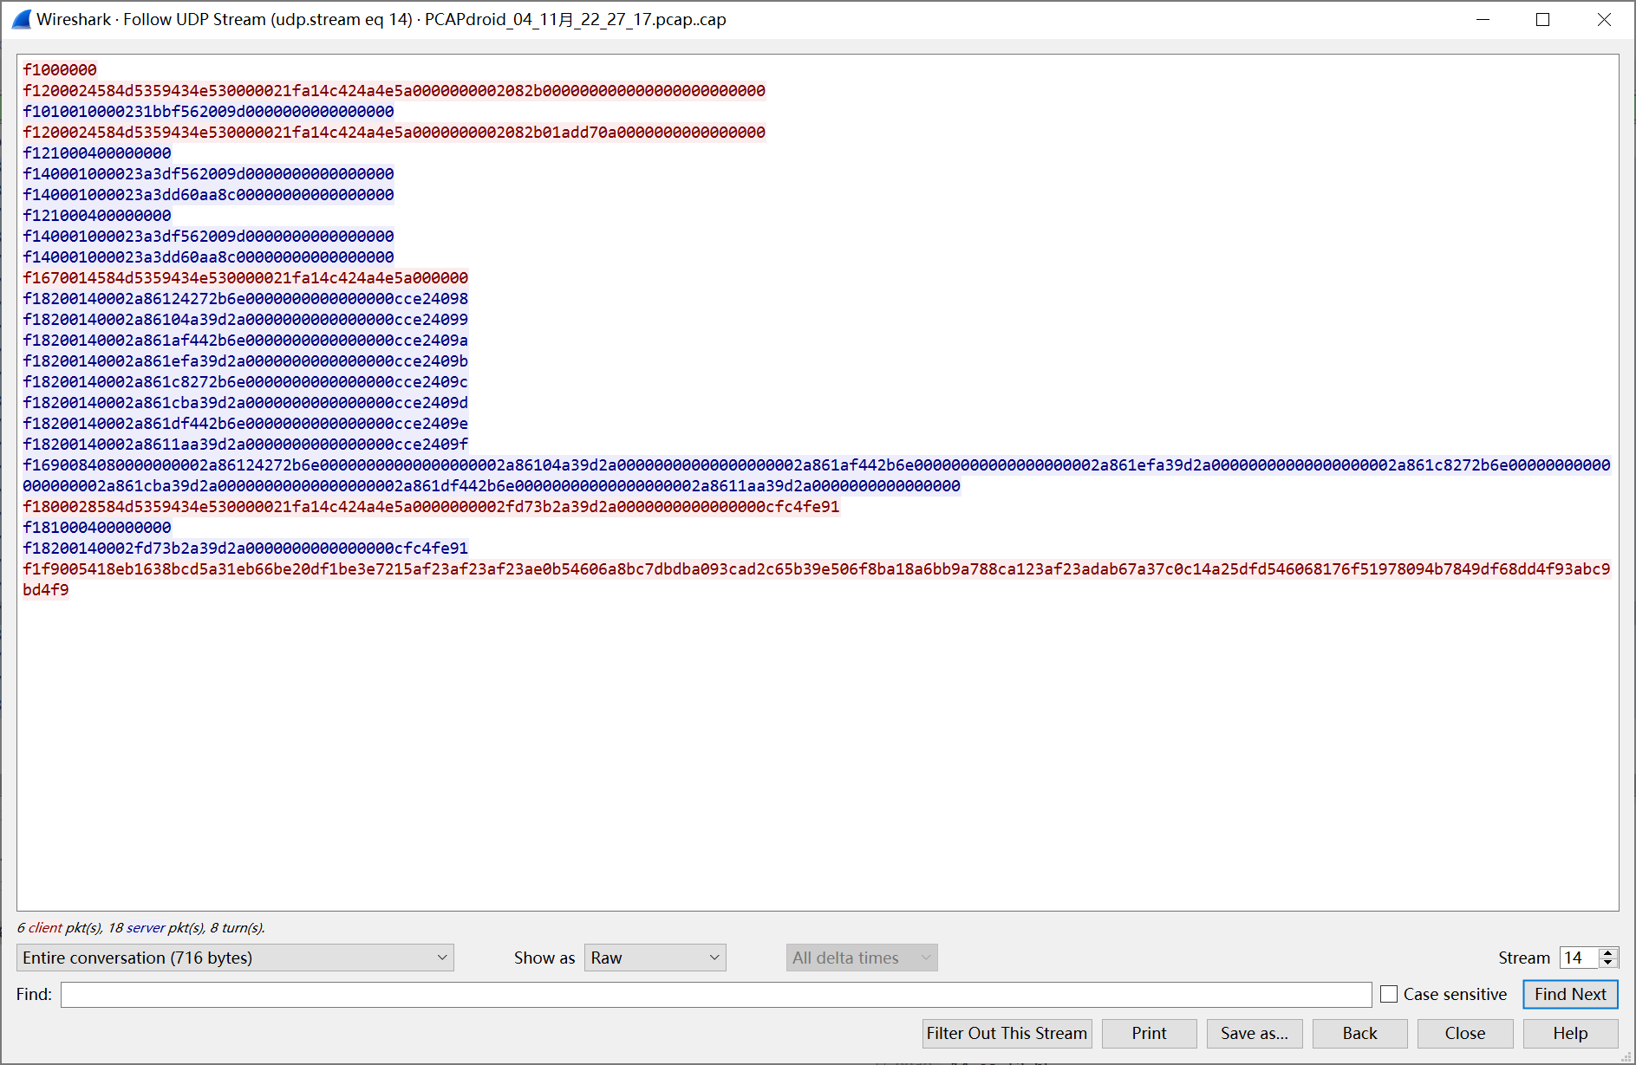Click the client/server packet count status text
The width and height of the screenshot is (1636, 1065).
tap(141, 927)
